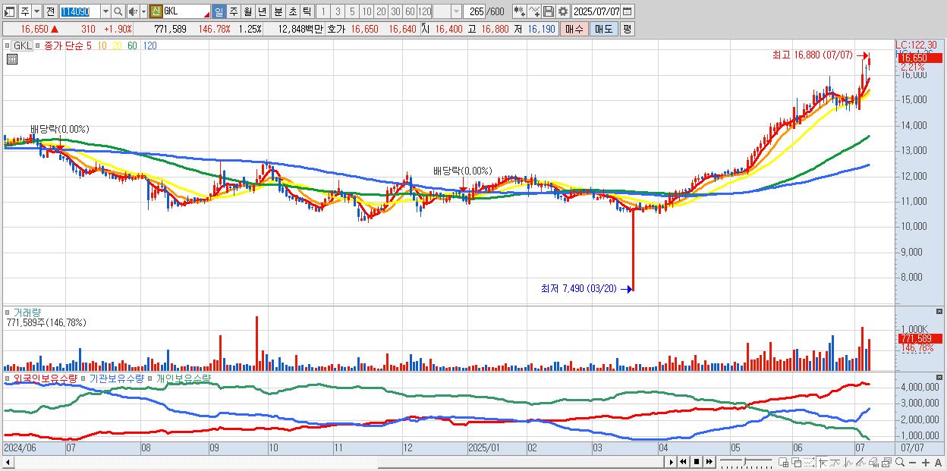Click the grid table icon under GKL label

point(11,59)
